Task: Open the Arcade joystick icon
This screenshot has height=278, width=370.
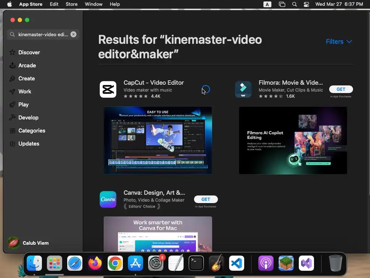Action: point(12,65)
